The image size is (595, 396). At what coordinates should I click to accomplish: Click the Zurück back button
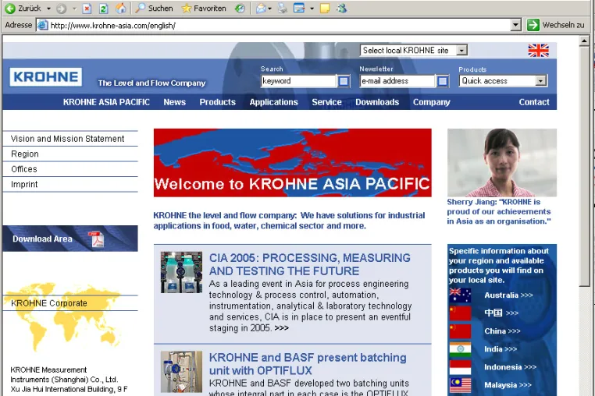pos(23,9)
